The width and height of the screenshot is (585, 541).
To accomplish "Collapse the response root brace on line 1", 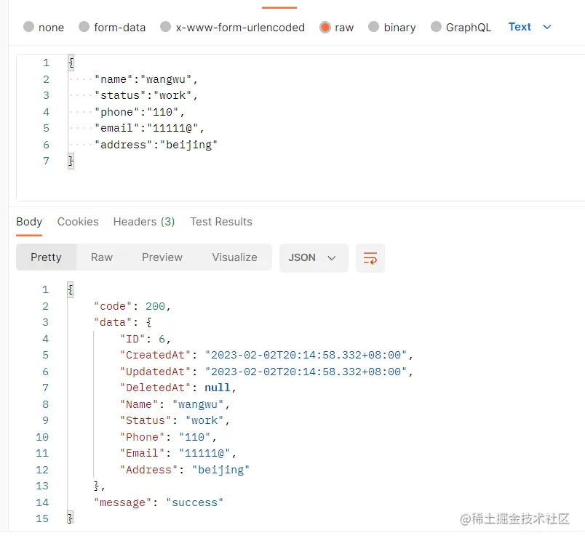I will (x=70, y=289).
